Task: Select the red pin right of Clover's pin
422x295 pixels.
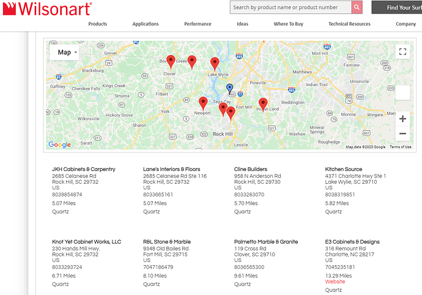Action: 191,62
